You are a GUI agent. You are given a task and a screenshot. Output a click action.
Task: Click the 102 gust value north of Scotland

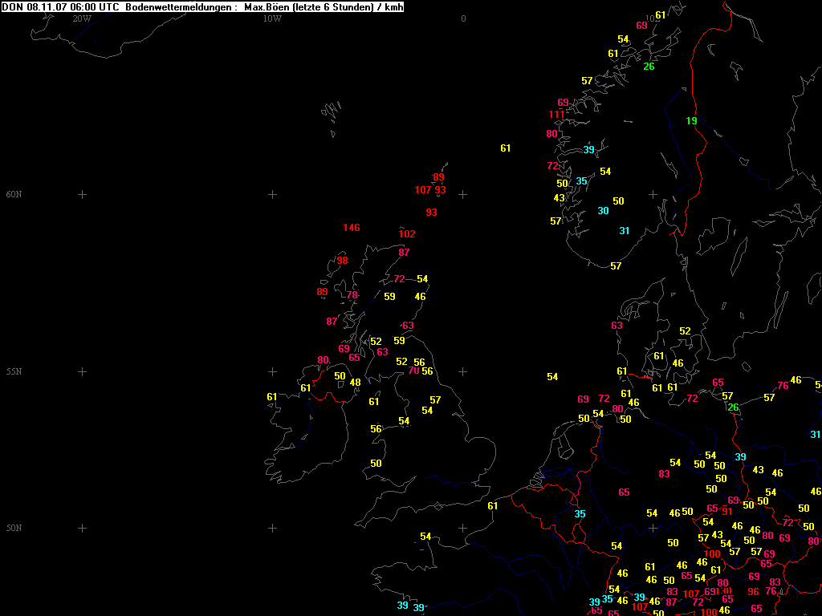(407, 234)
